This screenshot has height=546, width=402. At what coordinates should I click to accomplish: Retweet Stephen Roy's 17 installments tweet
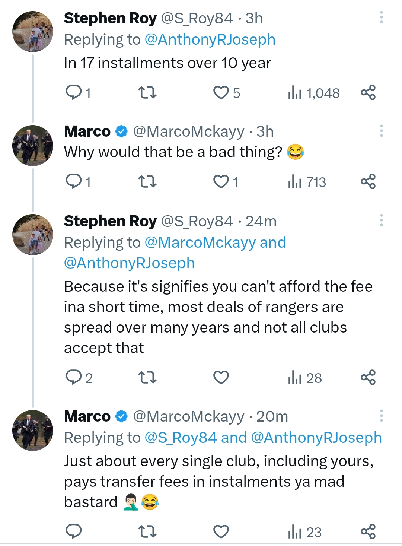click(x=147, y=92)
